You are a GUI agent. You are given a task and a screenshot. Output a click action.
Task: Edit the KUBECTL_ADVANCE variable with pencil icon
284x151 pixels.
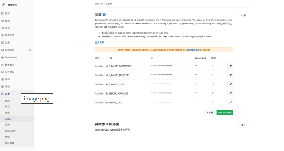(x=230, y=93)
